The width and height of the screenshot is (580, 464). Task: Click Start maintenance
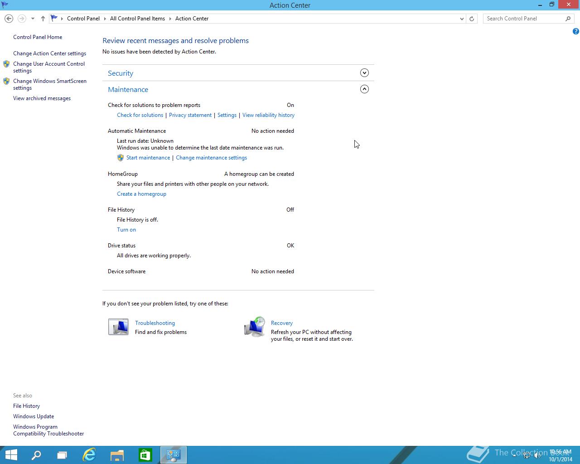(x=148, y=158)
